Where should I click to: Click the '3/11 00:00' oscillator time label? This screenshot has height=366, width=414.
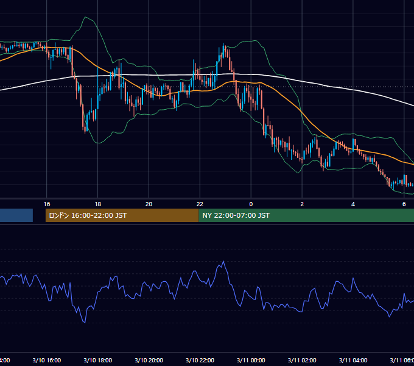click(251, 360)
